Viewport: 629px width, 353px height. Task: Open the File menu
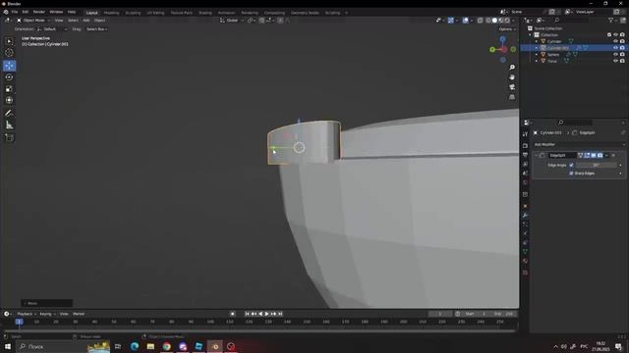15,12
